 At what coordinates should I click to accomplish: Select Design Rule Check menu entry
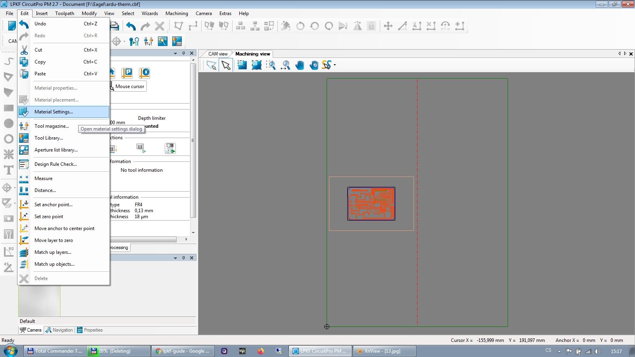tap(63, 164)
